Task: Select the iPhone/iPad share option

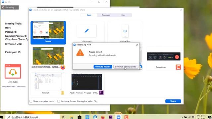Action: click(125, 32)
